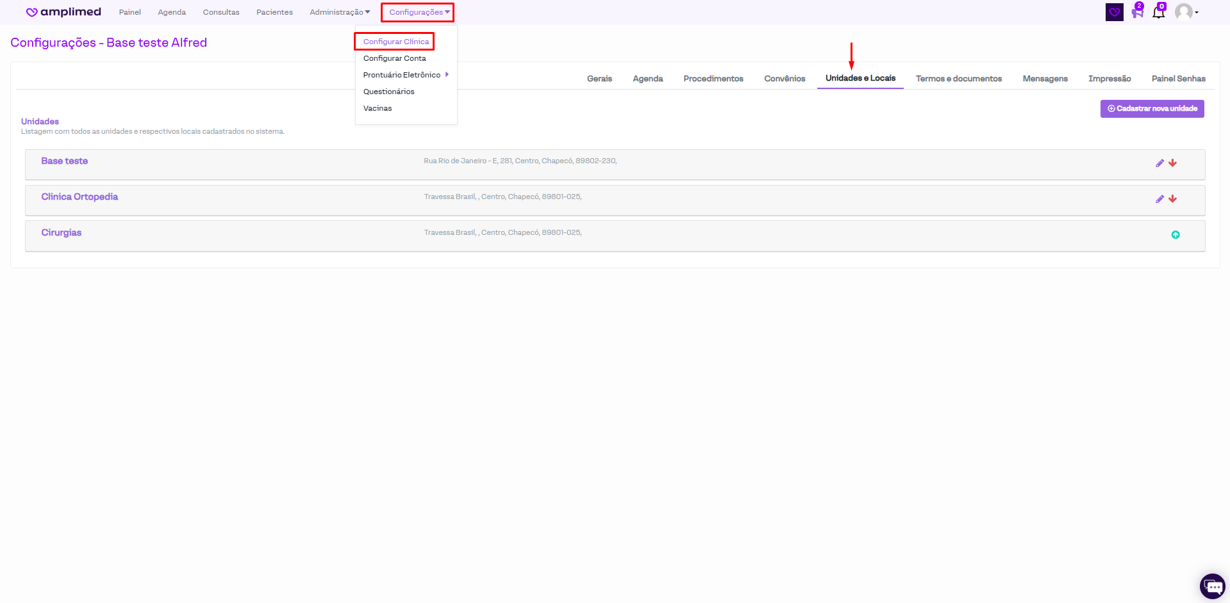
Task: Go to the Amplimed logo home
Action: (x=63, y=12)
